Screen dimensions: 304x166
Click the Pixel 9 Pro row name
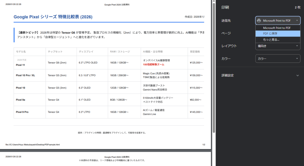(22, 112)
